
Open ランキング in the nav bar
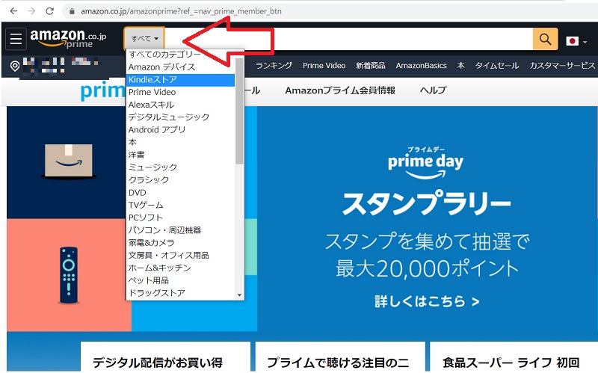click(274, 66)
